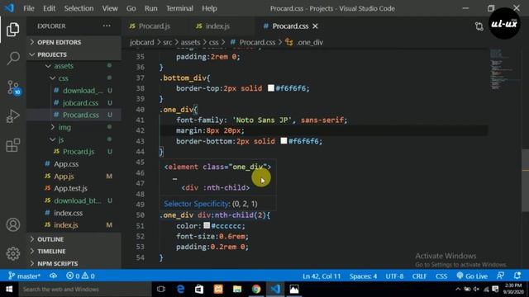Open errors and warnings count in status bar

[x=80, y=276]
